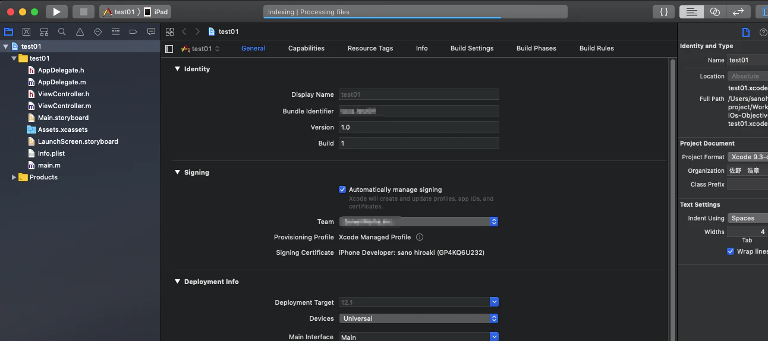
Task: Switch to the General tab
Action: pos(253,48)
